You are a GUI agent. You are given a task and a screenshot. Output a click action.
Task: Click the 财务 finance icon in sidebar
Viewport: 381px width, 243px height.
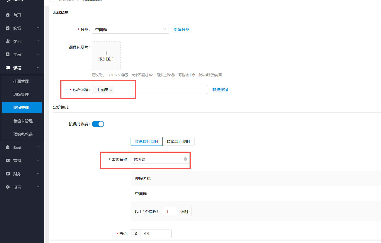tap(7, 174)
